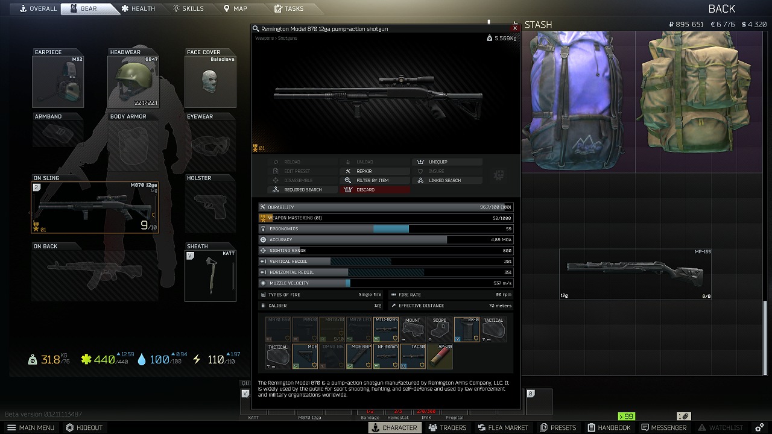The width and height of the screenshot is (772, 434).
Task: Click the empty Armband slot
Action: (x=58, y=134)
